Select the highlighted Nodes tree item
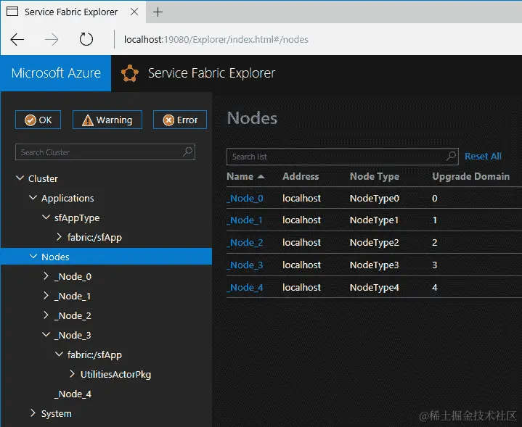Image resolution: width=522 pixels, height=427 pixels. tap(106, 257)
